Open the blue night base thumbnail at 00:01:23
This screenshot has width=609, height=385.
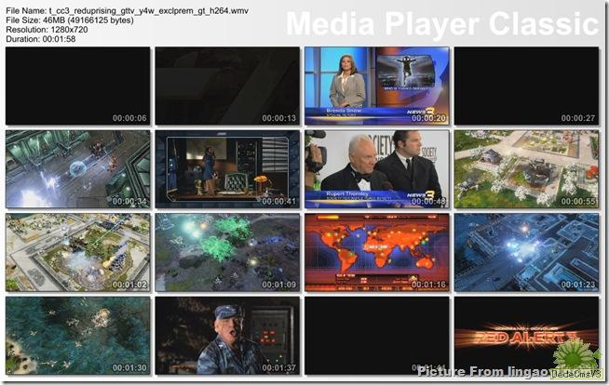tap(527, 252)
